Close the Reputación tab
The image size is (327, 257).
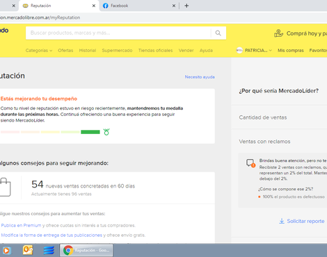click(x=94, y=6)
